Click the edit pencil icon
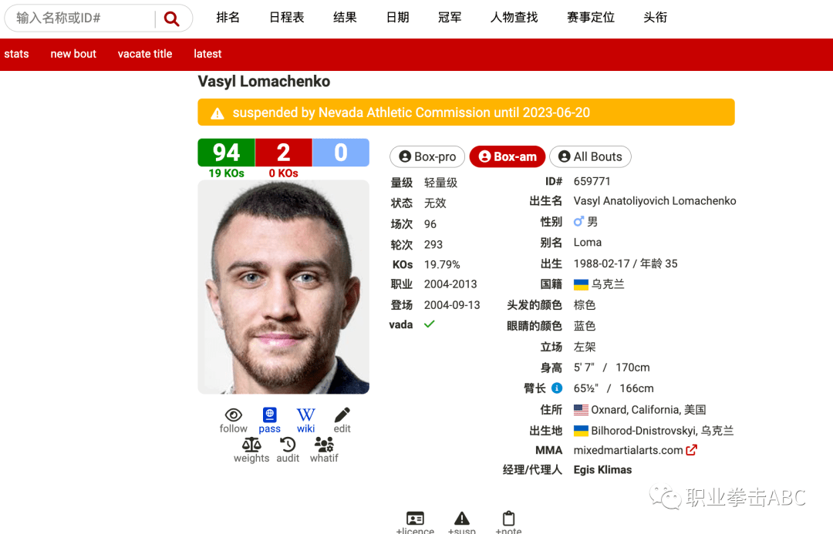 342,415
